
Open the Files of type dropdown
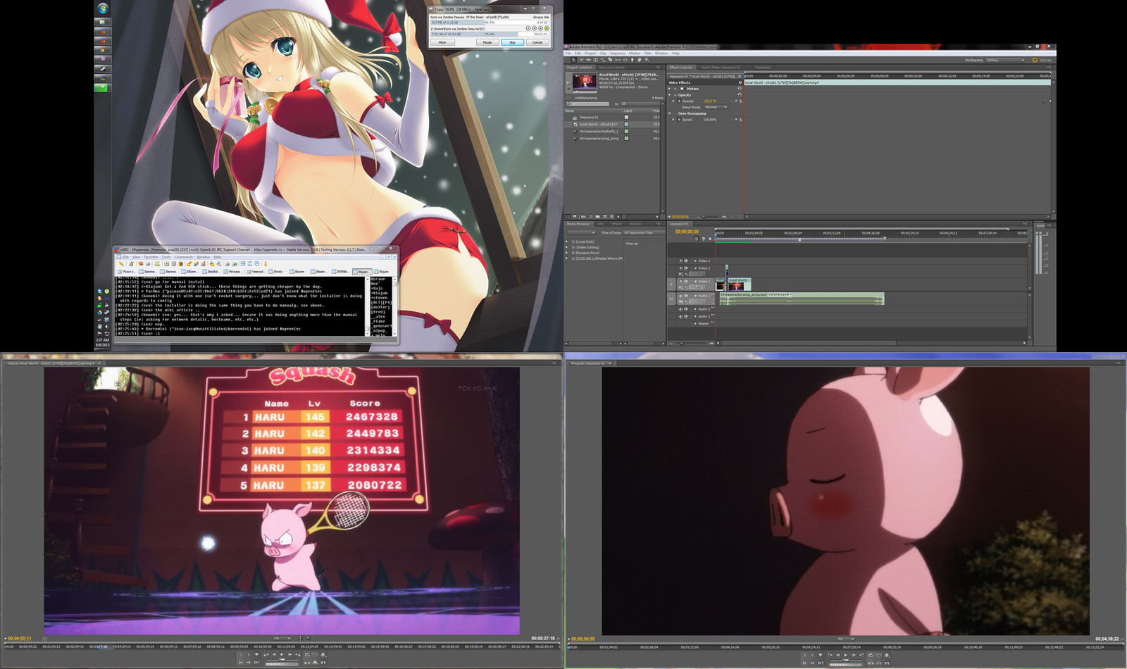point(644,232)
